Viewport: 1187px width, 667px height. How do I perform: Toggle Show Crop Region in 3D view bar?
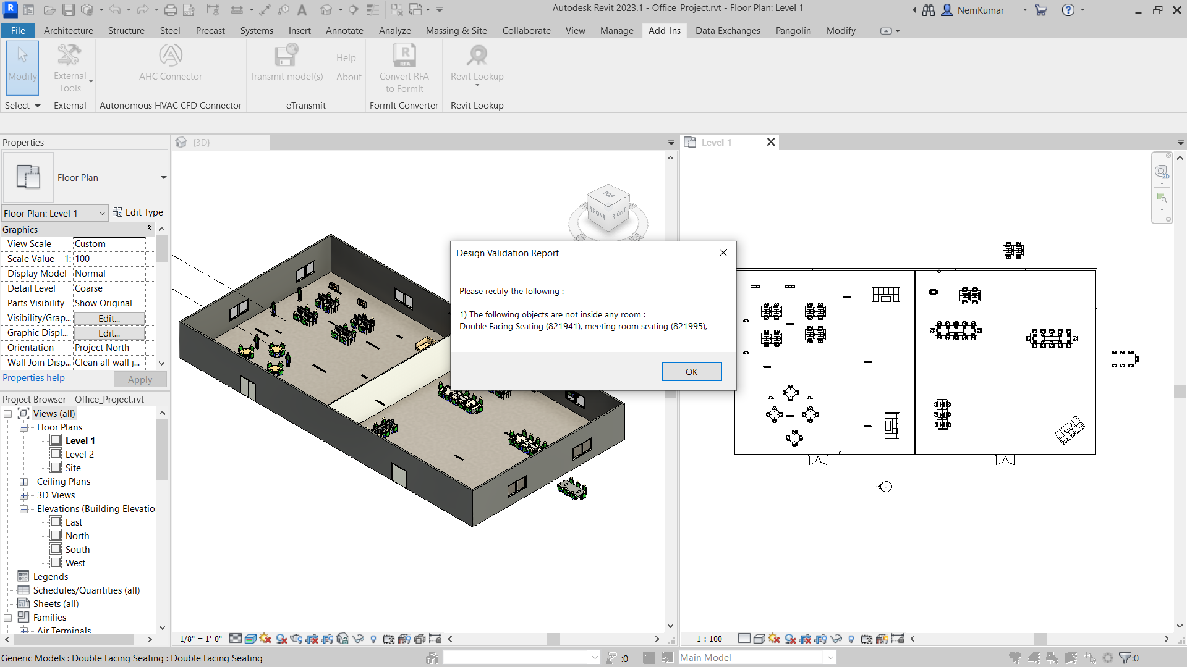click(x=328, y=639)
